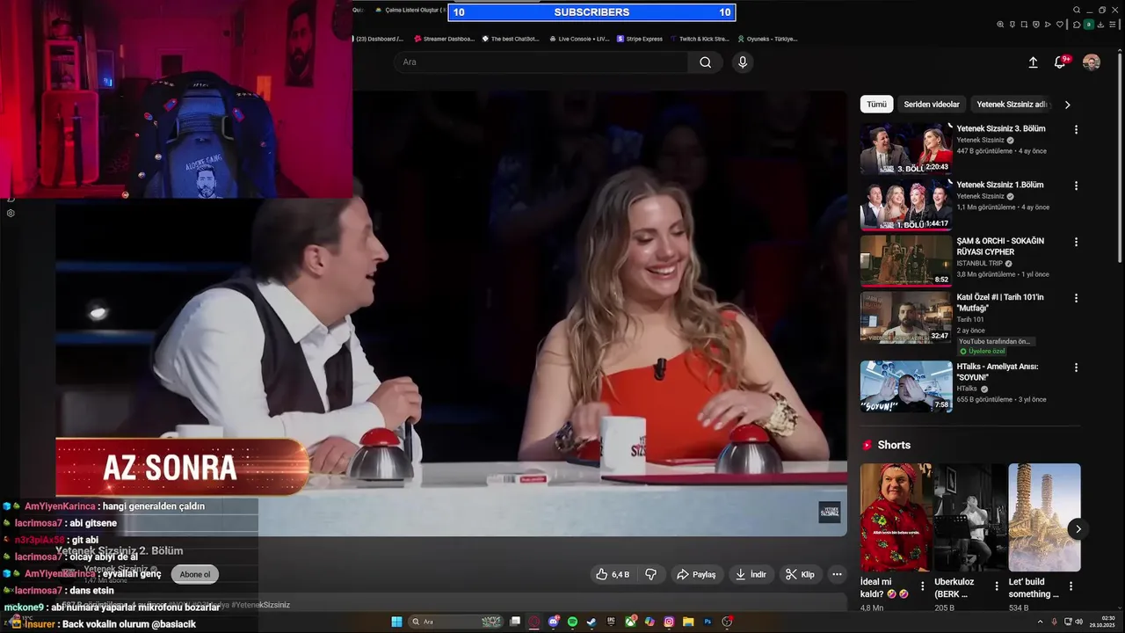The image size is (1125, 633).
Task: Open options for ŞAM & ORCHI video
Action: pyautogui.click(x=1076, y=242)
